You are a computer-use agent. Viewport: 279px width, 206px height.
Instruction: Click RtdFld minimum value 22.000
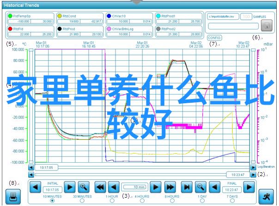[x=19, y=34]
